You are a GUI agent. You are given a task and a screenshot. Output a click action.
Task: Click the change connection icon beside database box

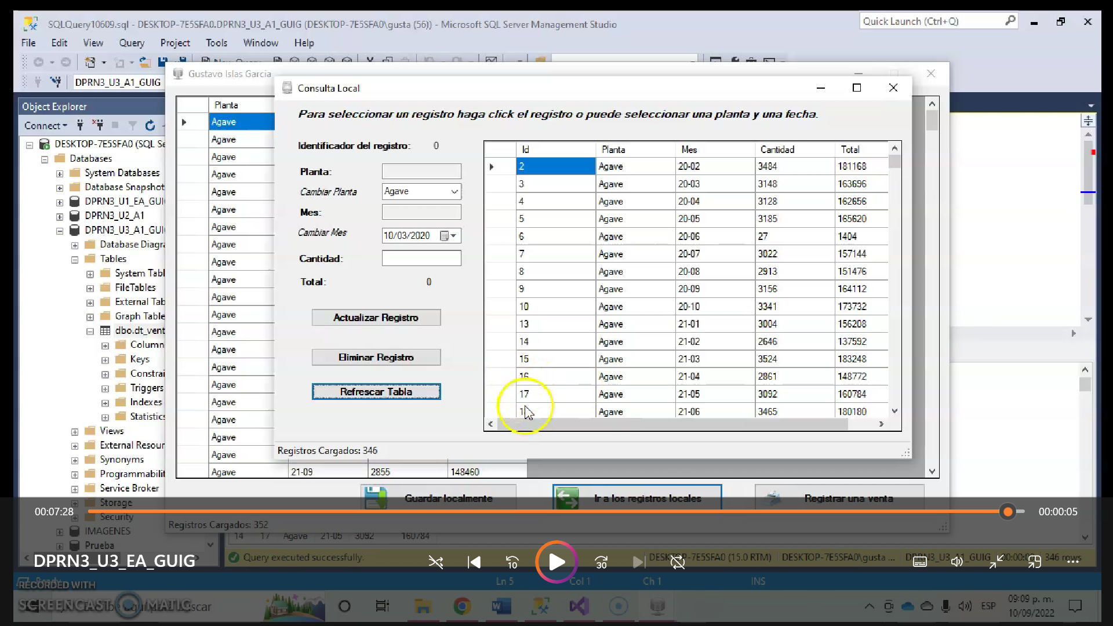click(56, 82)
